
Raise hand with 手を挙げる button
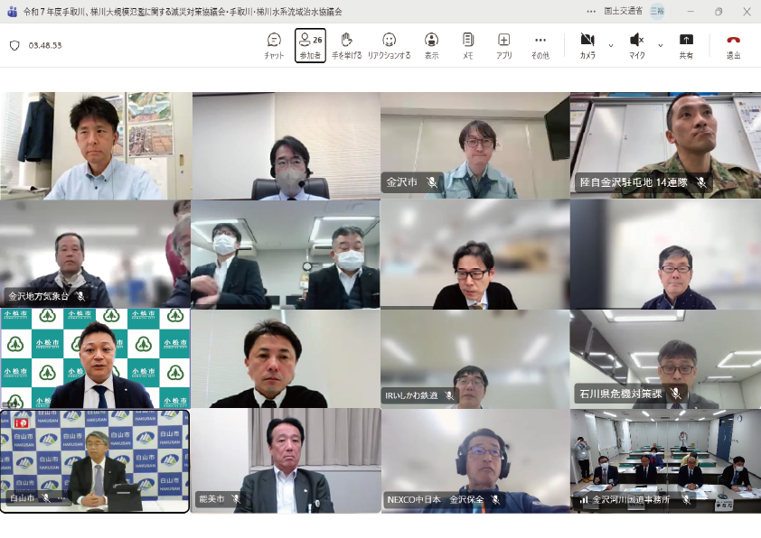click(x=346, y=45)
